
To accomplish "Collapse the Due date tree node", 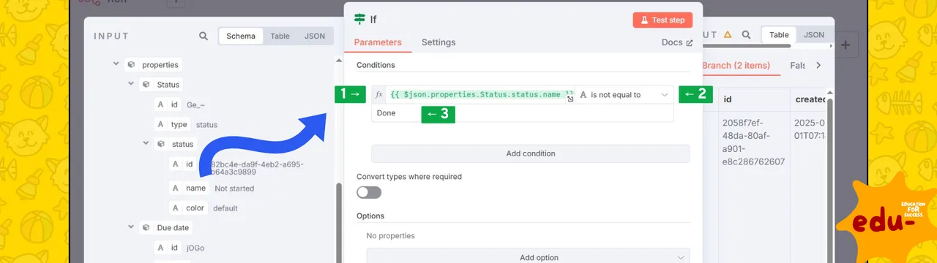I will pyautogui.click(x=132, y=228).
